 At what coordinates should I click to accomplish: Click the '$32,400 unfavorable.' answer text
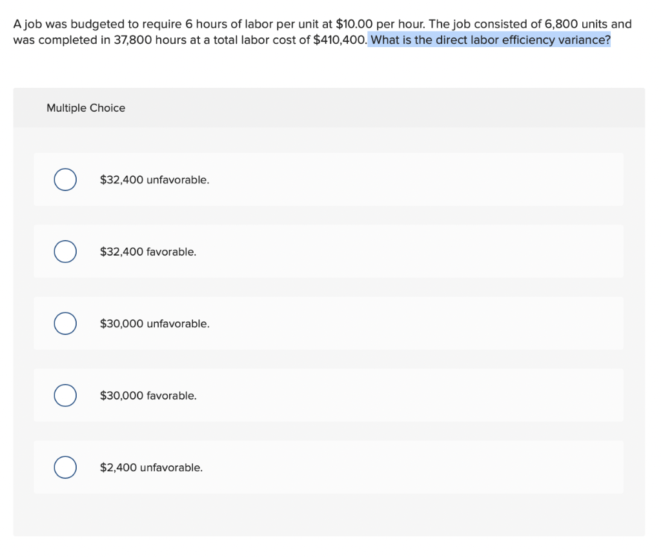155,180
